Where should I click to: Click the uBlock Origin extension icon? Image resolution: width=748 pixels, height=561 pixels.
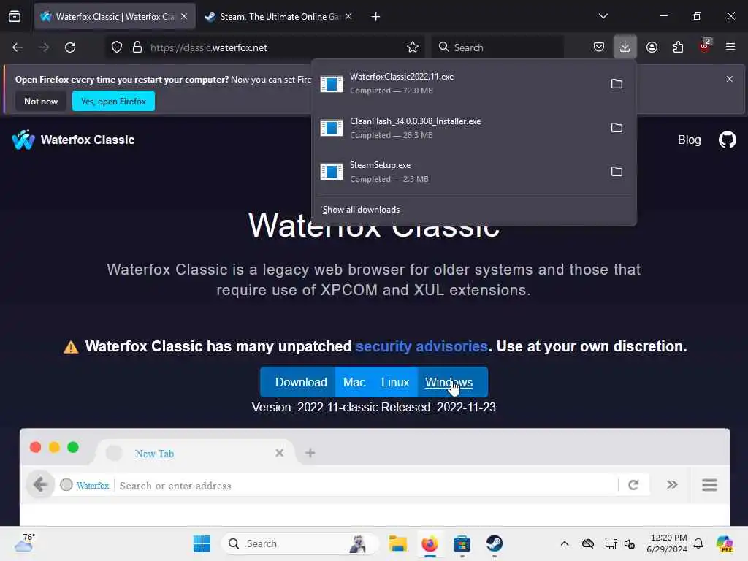click(705, 46)
